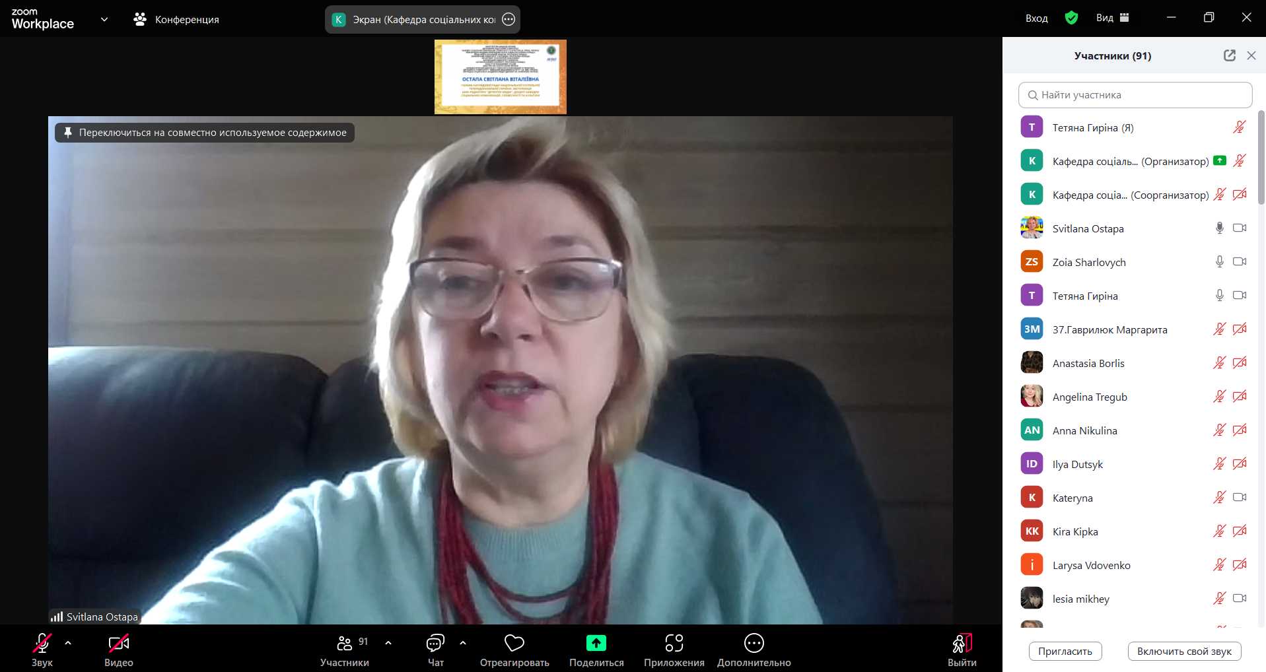Screen dimensions: 1266x672
Task: Click the Вход sign-in item
Action: (x=1037, y=18)
